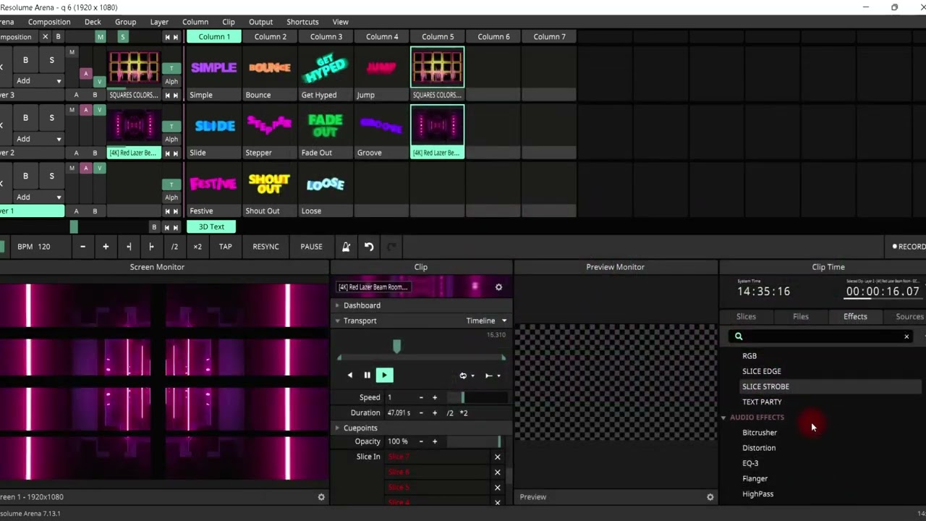This screenshot has width=926, height=521.
Task: Halve BPM with /2 button in BPM bar
Action: pyautogui.click(x=174, y=247)
